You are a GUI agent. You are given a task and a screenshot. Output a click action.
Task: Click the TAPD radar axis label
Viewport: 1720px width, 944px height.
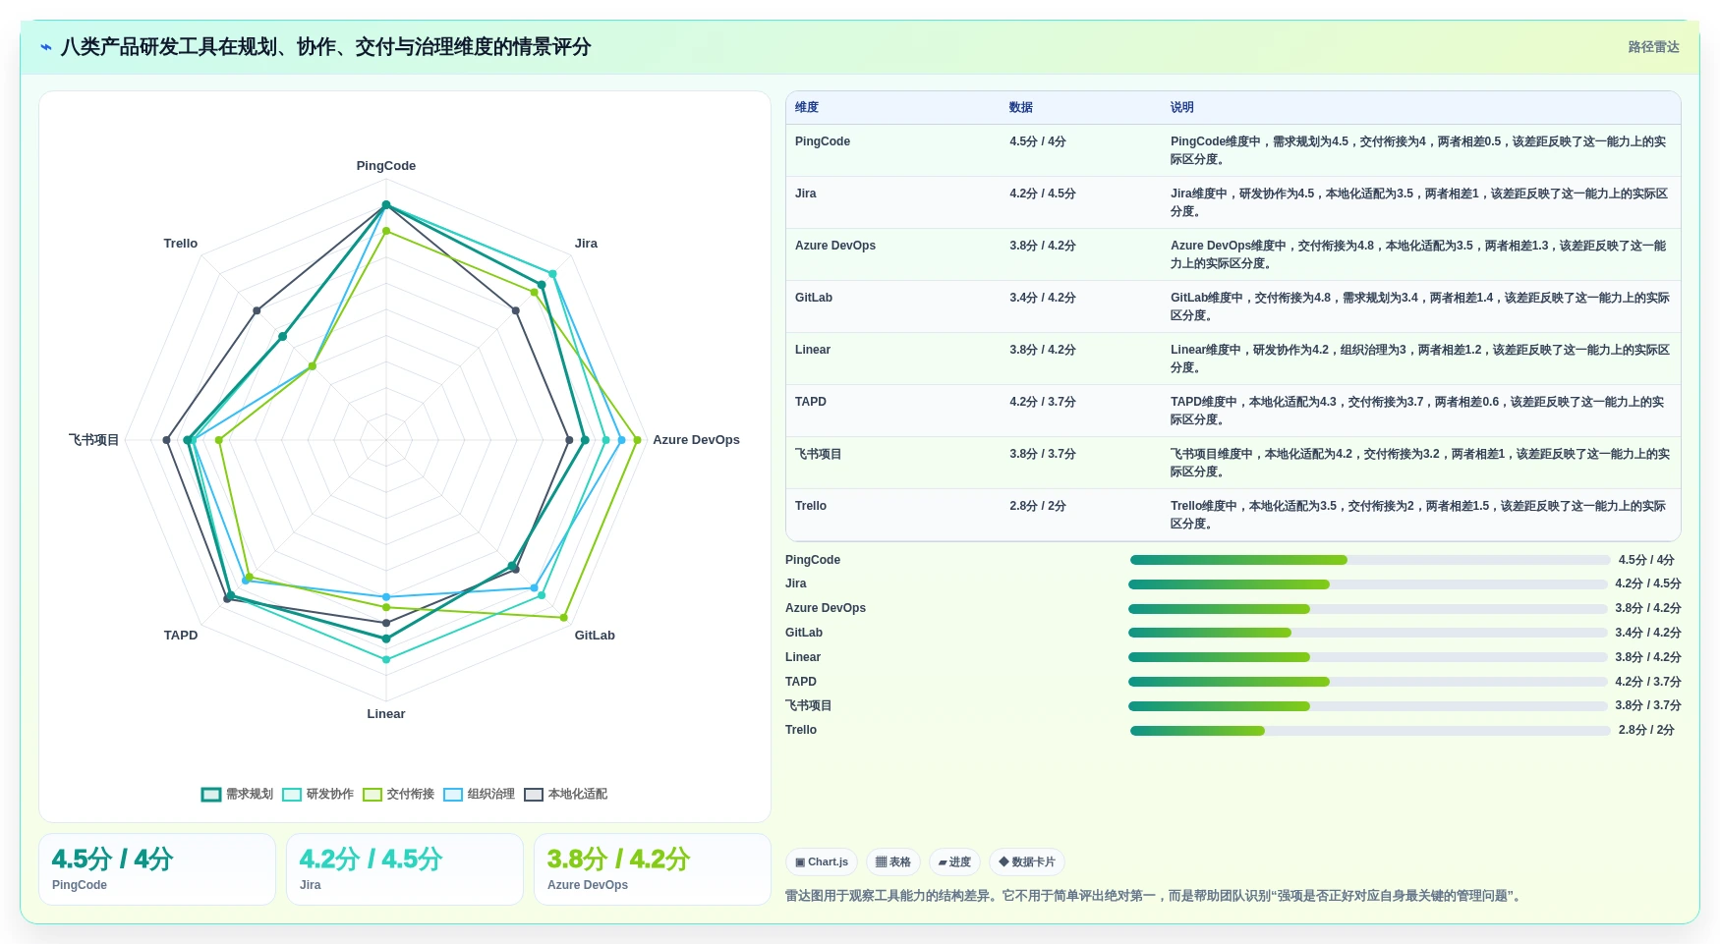click(181, 636)
